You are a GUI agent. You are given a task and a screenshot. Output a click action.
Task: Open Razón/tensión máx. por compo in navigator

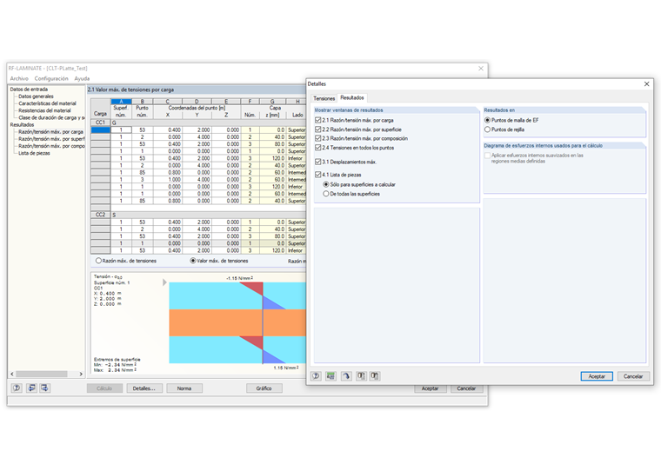pos(51,146)
